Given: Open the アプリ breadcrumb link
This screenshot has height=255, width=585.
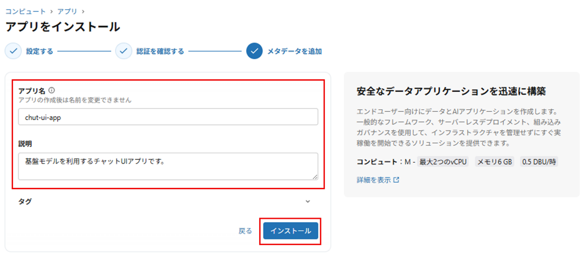Looking at the screenshot, I should 67,11.
